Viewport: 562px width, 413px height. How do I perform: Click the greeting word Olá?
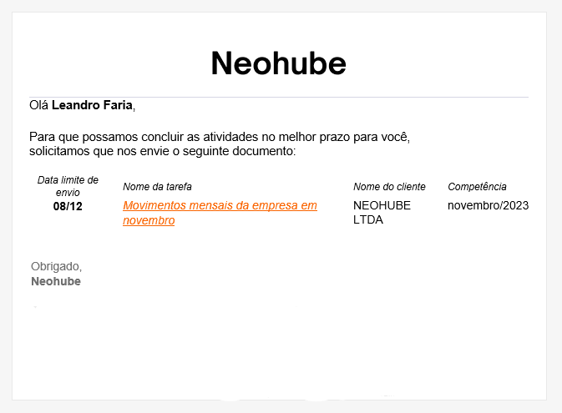pos(38,105)
